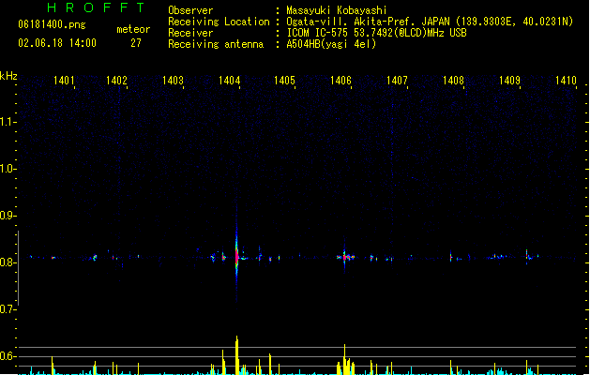This screenshot has height=375, width=590.
Task: Click the strong meteor echo at 1404
Action: click(236, 258)
